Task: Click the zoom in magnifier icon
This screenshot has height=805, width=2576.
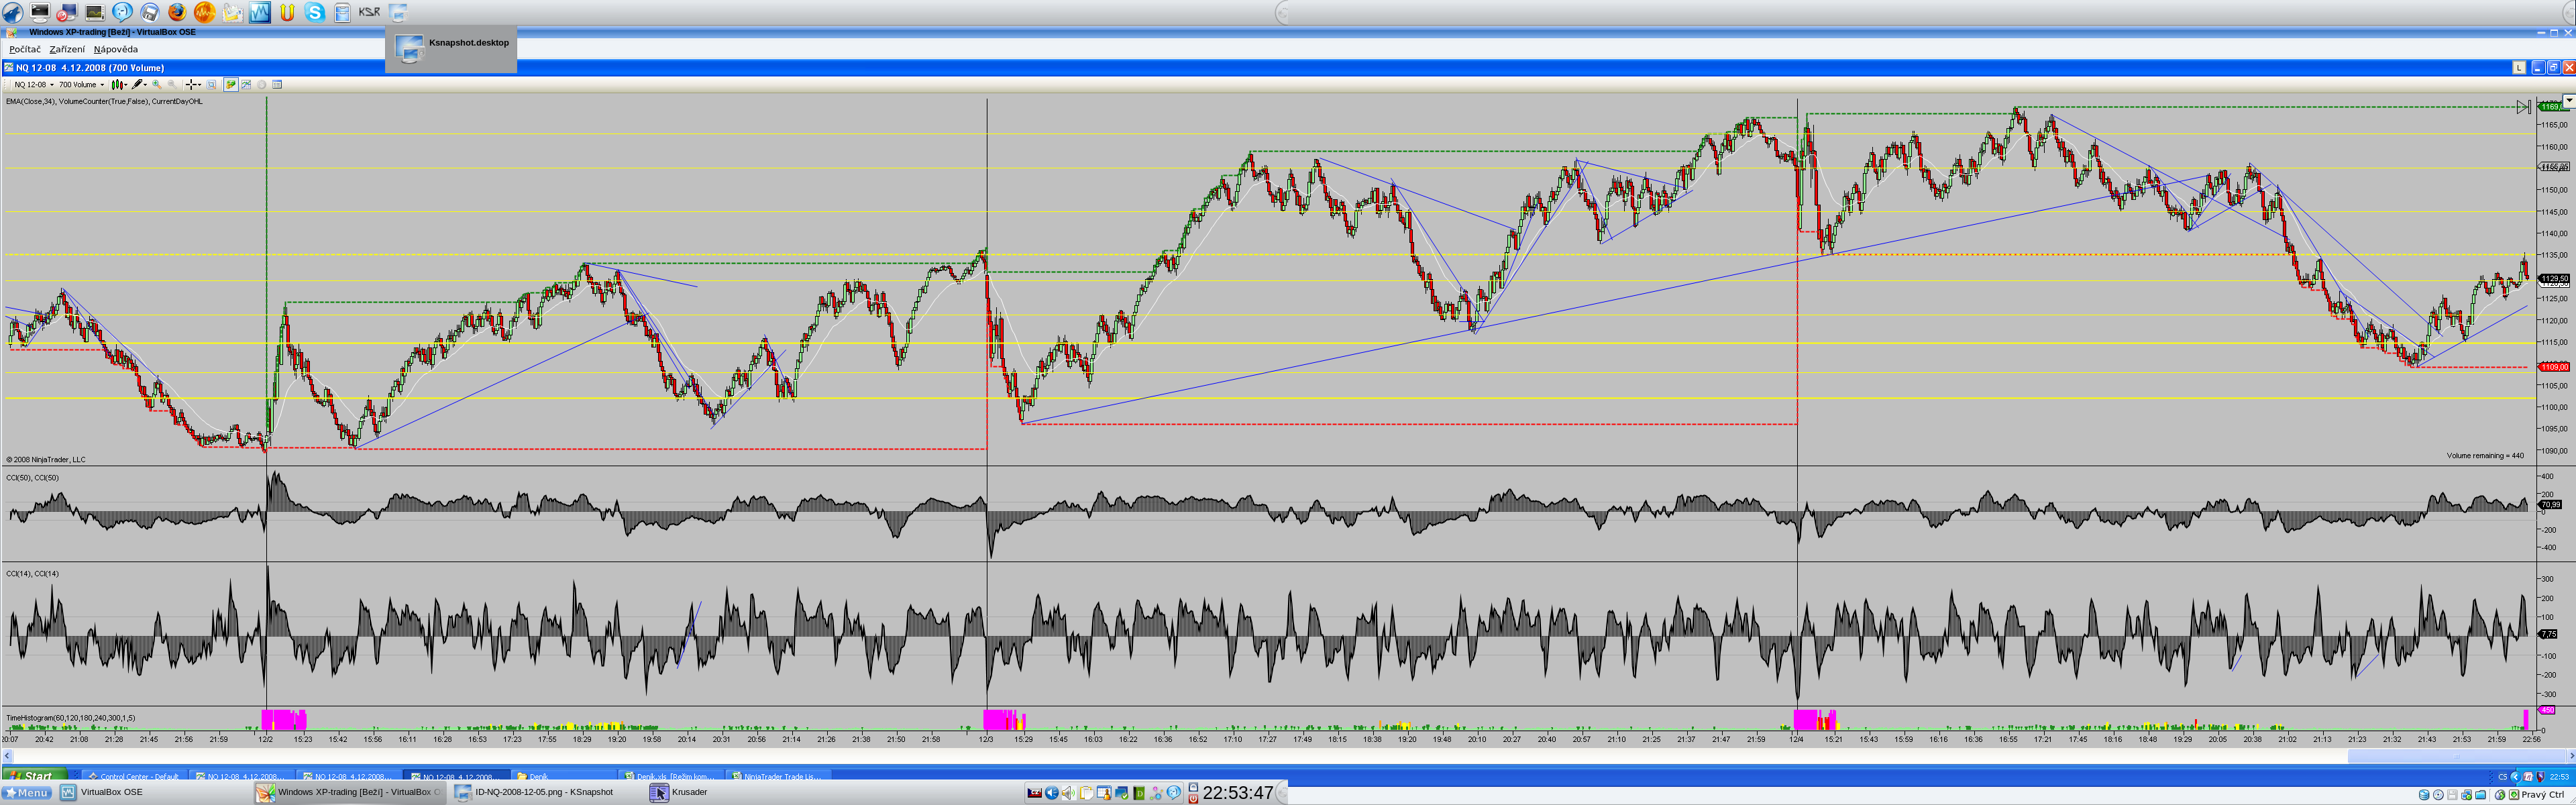Action: (157, 85)
